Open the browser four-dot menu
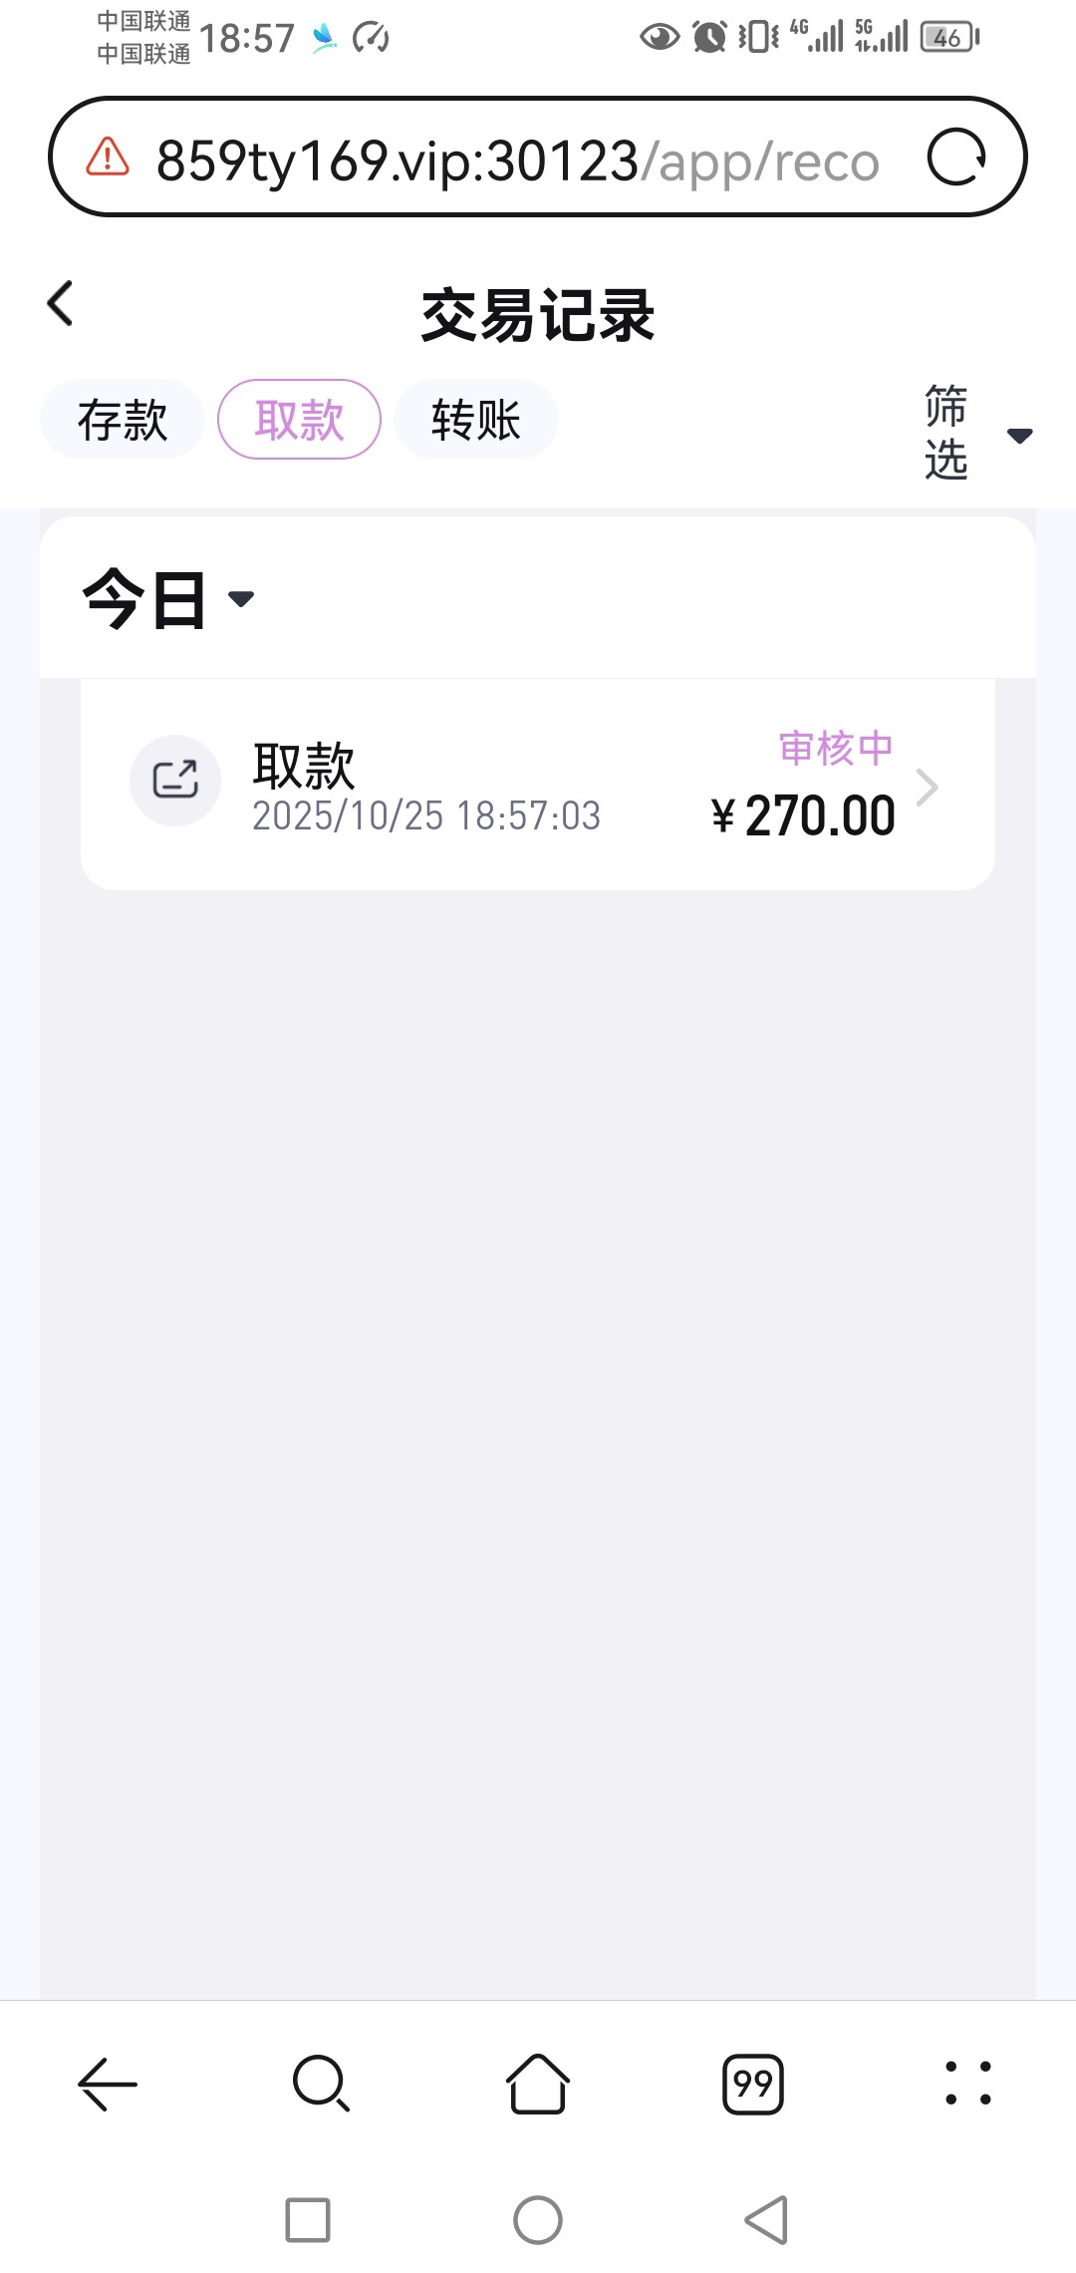1076x2273 pixels. (x=968, y=2084)
